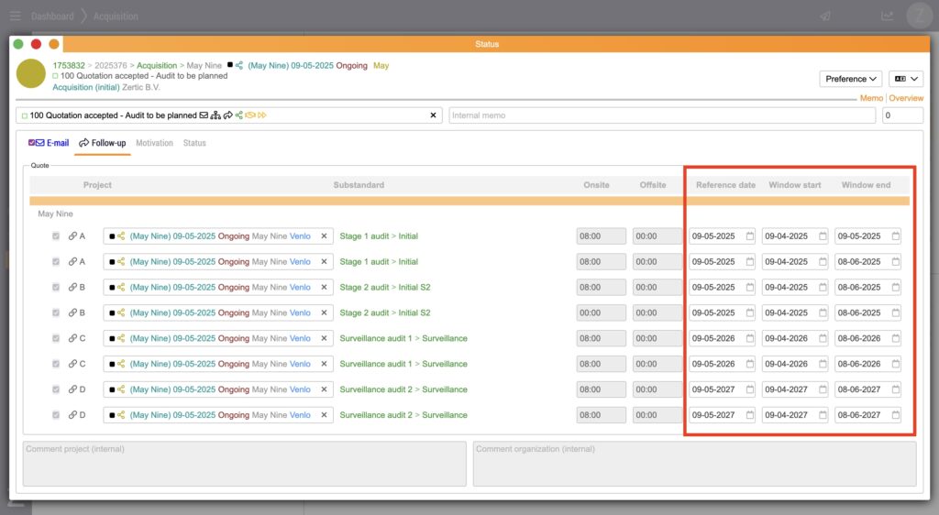Screen dimensions: 939x515
Task: Open the Motivation tab
Action: [154, 143]
